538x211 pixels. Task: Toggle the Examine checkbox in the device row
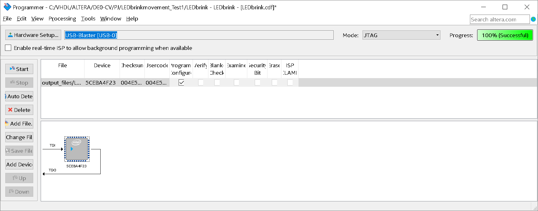point(237,82)
